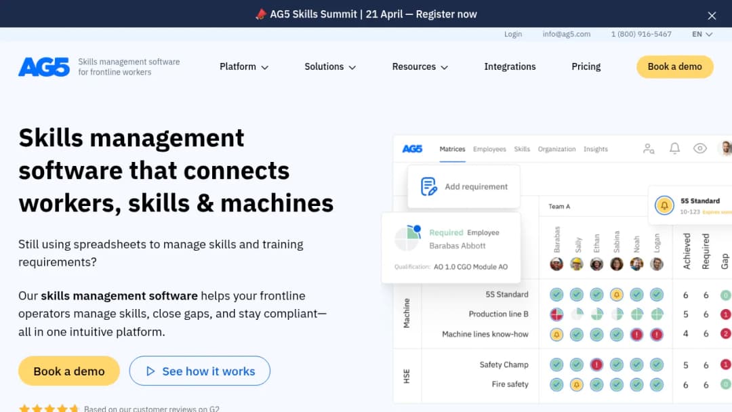Click Sabina's orange bell icon for 5S Standard

(617, 295)
